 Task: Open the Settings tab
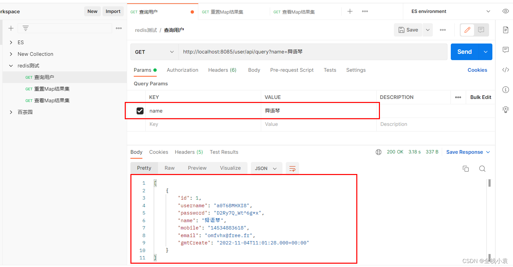[356, 70]
